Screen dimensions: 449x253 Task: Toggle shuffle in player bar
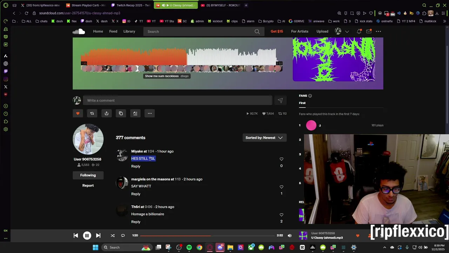point(113,235)
